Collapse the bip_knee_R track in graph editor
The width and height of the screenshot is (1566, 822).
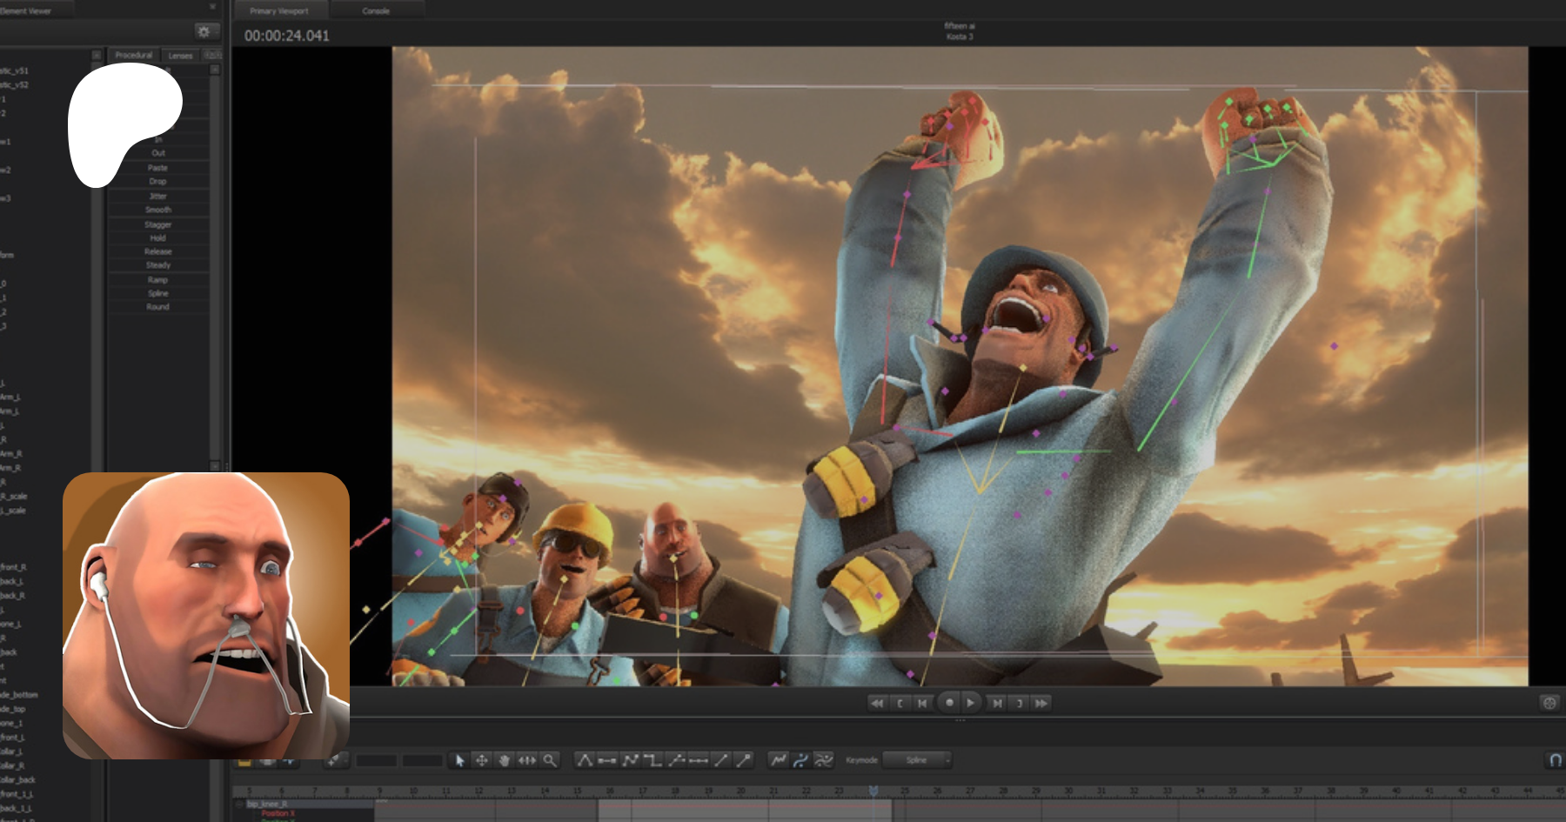pos(240,804)
